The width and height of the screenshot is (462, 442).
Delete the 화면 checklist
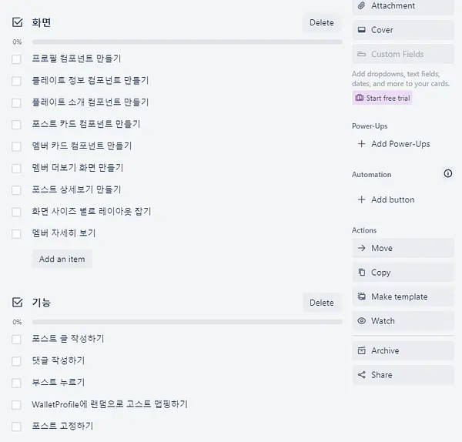tap(322, 22)
